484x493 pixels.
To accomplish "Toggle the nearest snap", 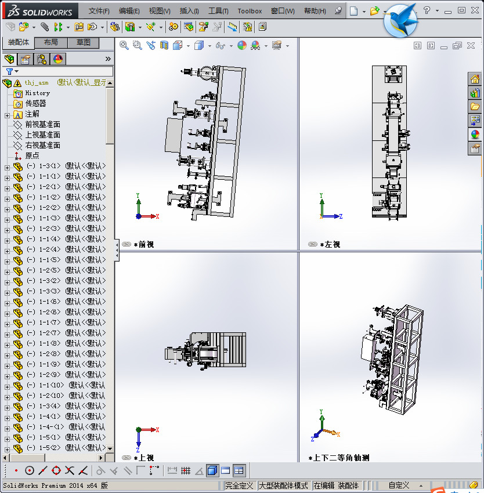I will (83, 471).
